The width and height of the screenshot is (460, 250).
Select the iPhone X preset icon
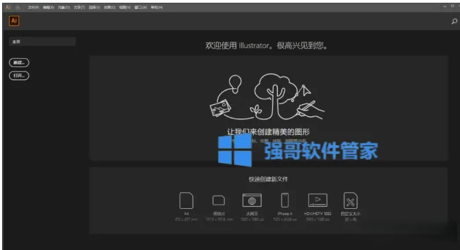coord(285,201)
